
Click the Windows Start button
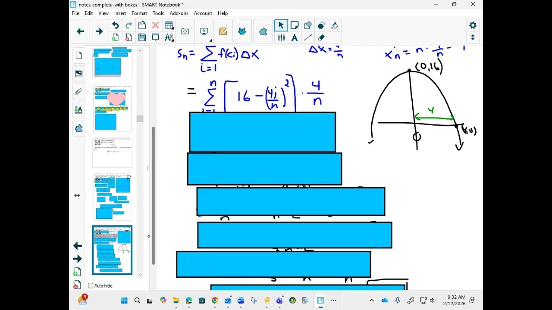tap(124, 301)
